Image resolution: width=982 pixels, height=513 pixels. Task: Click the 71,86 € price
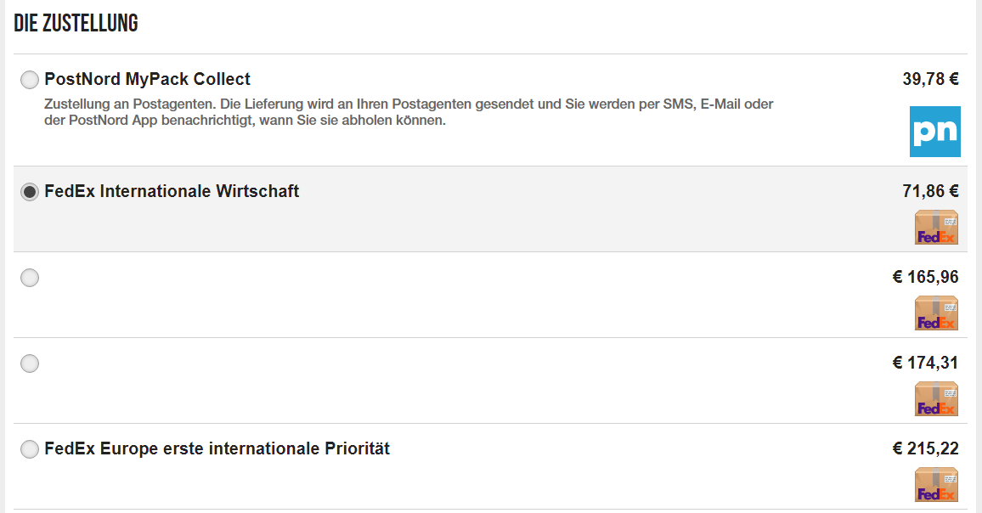[x=931, y=191]
